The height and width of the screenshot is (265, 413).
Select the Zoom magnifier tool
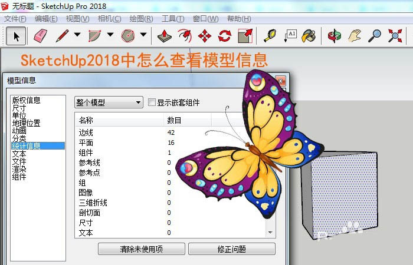(x=375, y=36)
